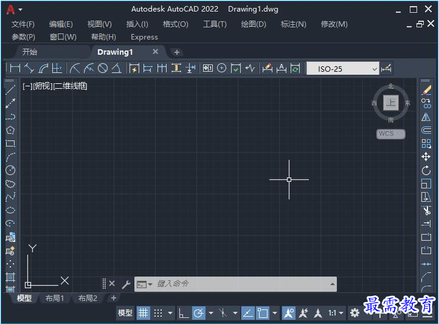This screenshot has width=439, height=324.
Task: Expand the snap mode options arrow
Action: (170, 313)
